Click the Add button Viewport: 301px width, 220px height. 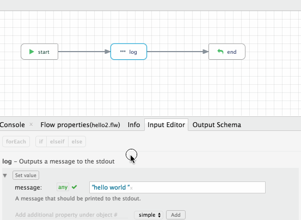176,215
